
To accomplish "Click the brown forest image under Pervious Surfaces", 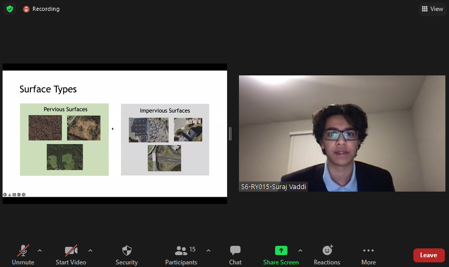I will pos(45,128).
